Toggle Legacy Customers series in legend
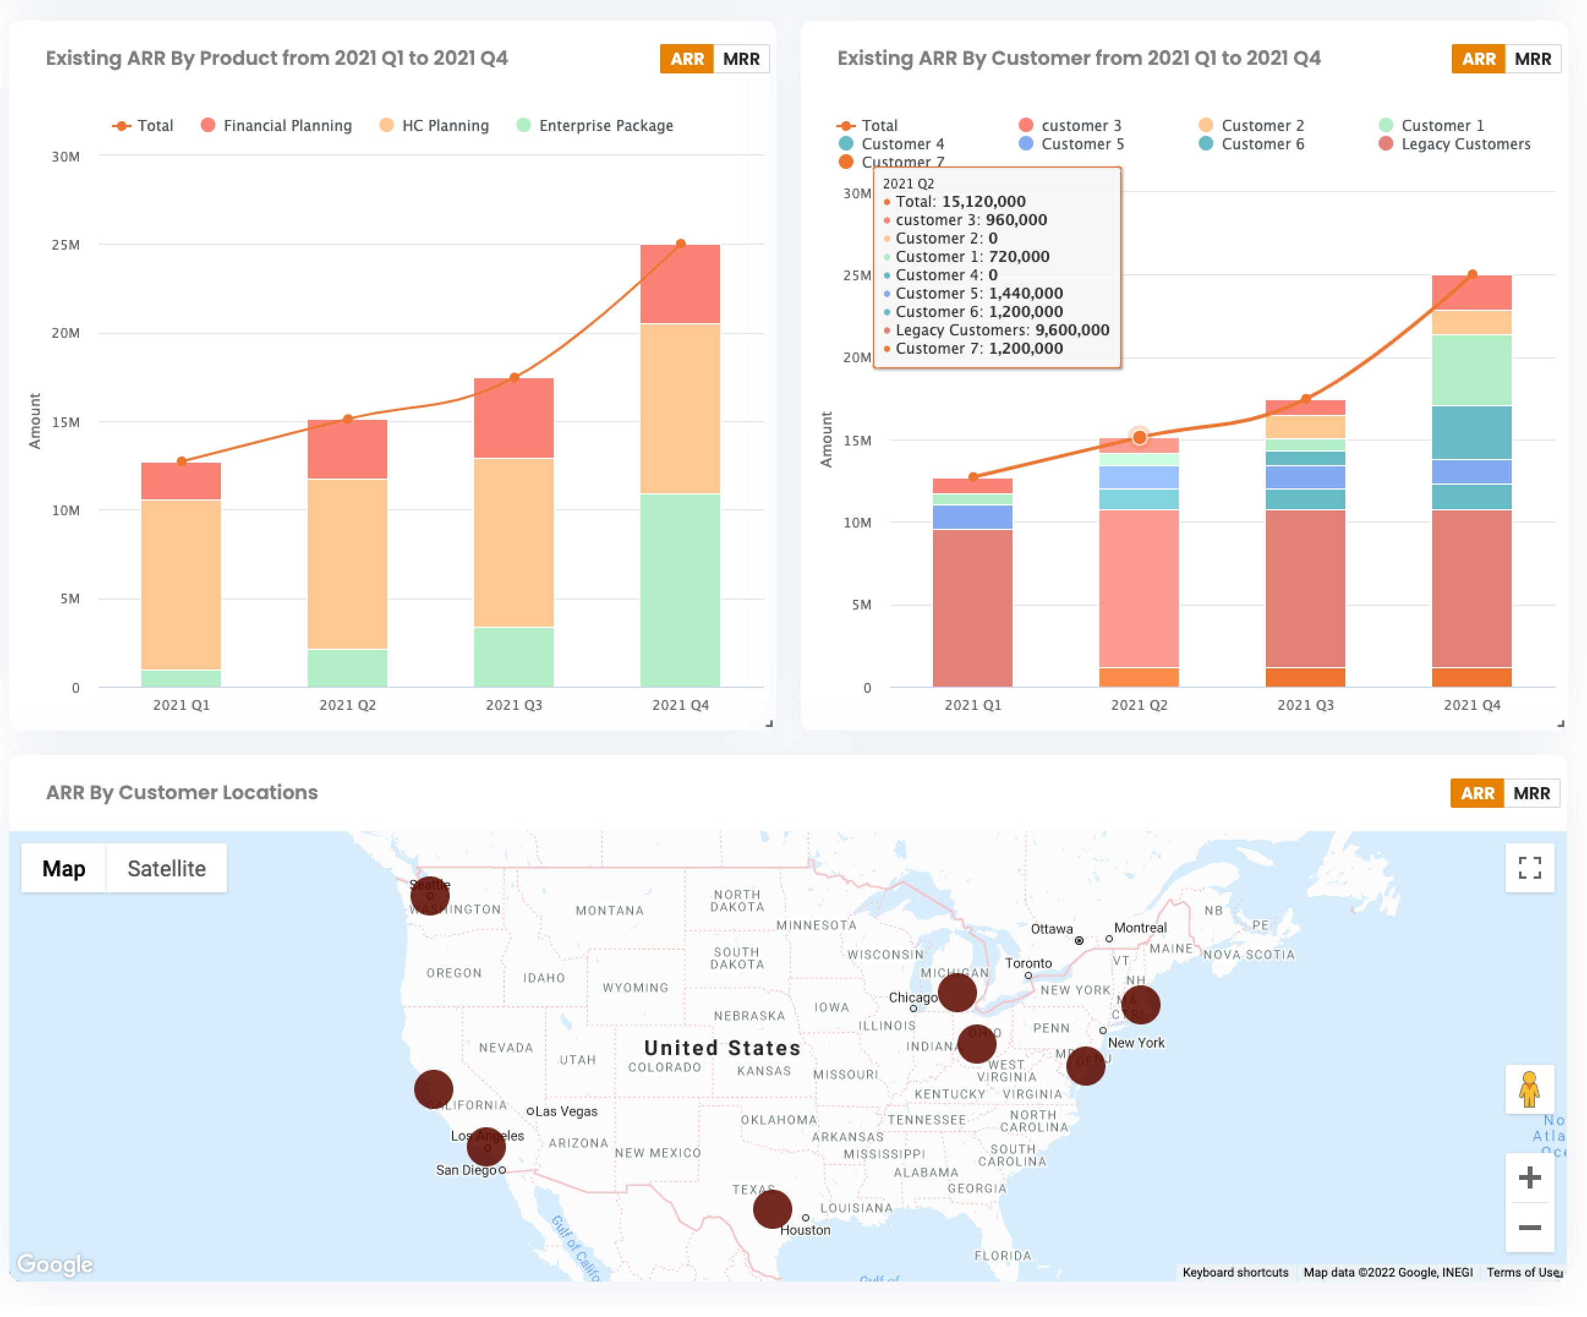1587x1317 pixels. (1455, 144)
